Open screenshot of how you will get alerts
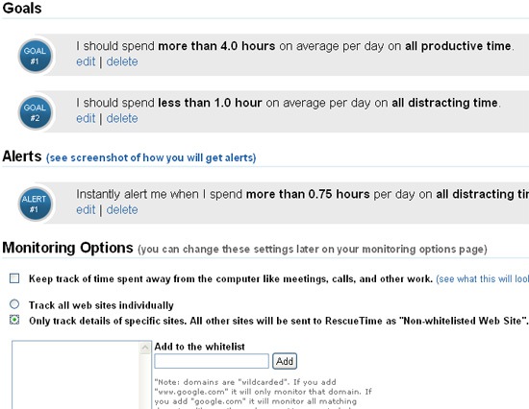 point(151,157)
